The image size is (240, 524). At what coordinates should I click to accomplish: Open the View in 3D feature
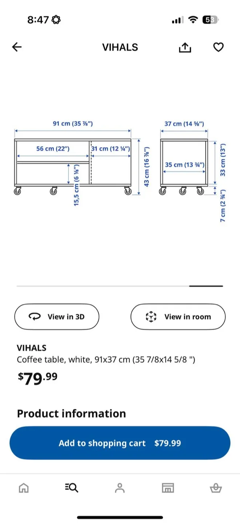point(57,317)
